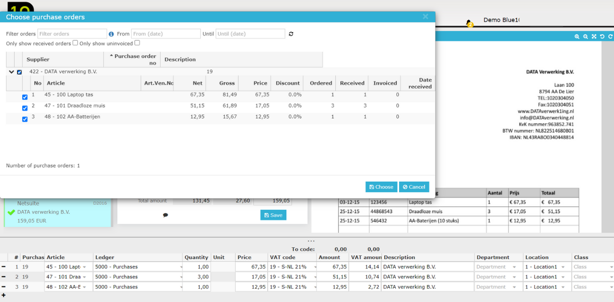The width and height of the screenshot is (614, 302).
Task: Show info about the Filter orders field
Action: [x=111, y=34]
